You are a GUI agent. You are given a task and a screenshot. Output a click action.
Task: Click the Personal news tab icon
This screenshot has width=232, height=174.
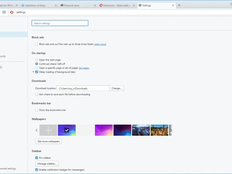62,5
